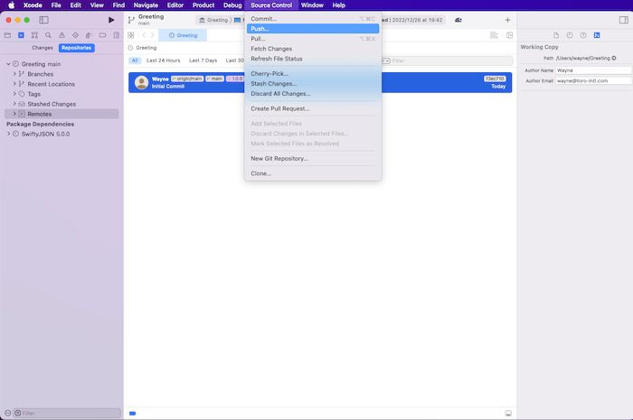Image resolution: width=633 pixels, height=420 pixels.
Task: Click the Run play button
Action: 111,19
